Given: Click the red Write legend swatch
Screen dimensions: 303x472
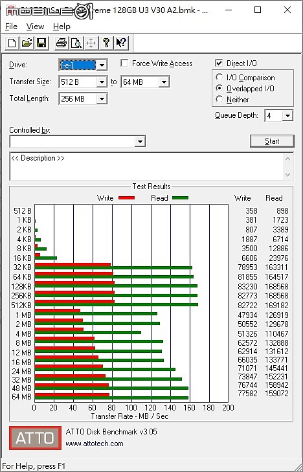Looking at the screenshot, I should coord(126,197).
